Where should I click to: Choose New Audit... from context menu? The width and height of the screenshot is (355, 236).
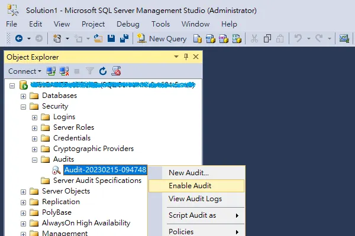[197, 173]
